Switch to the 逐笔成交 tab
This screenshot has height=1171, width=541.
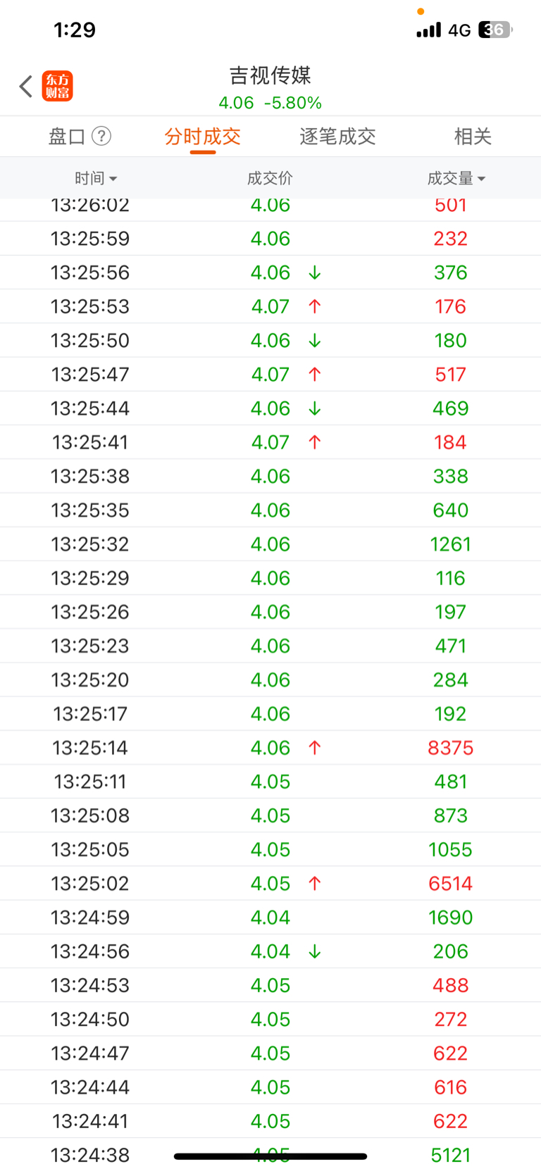337,136
